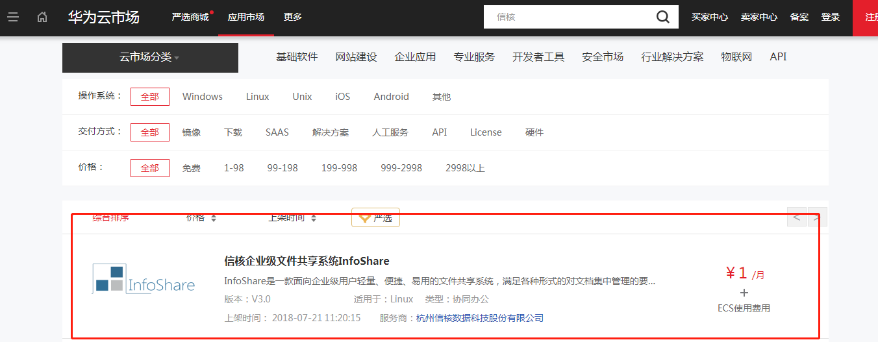Open 开发者工具 category
The height and width of the screenshot is (342, 878).
pos(538,57)
